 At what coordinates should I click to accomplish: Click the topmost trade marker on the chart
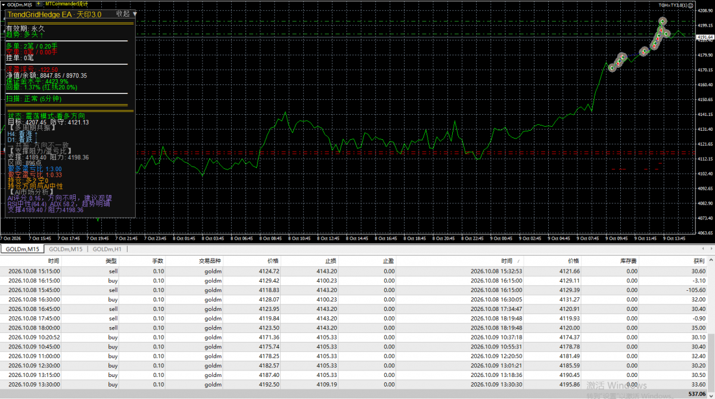(662, 21)
